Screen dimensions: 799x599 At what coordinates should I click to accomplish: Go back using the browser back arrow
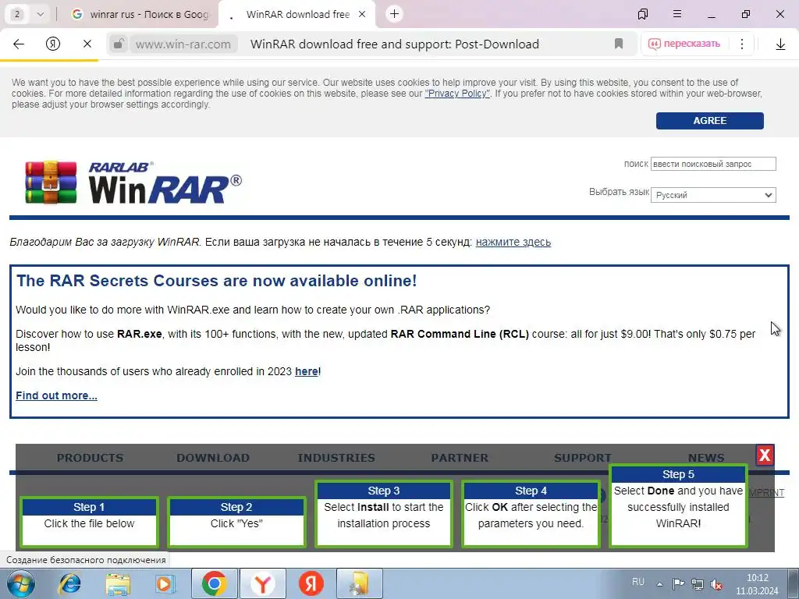19,44
